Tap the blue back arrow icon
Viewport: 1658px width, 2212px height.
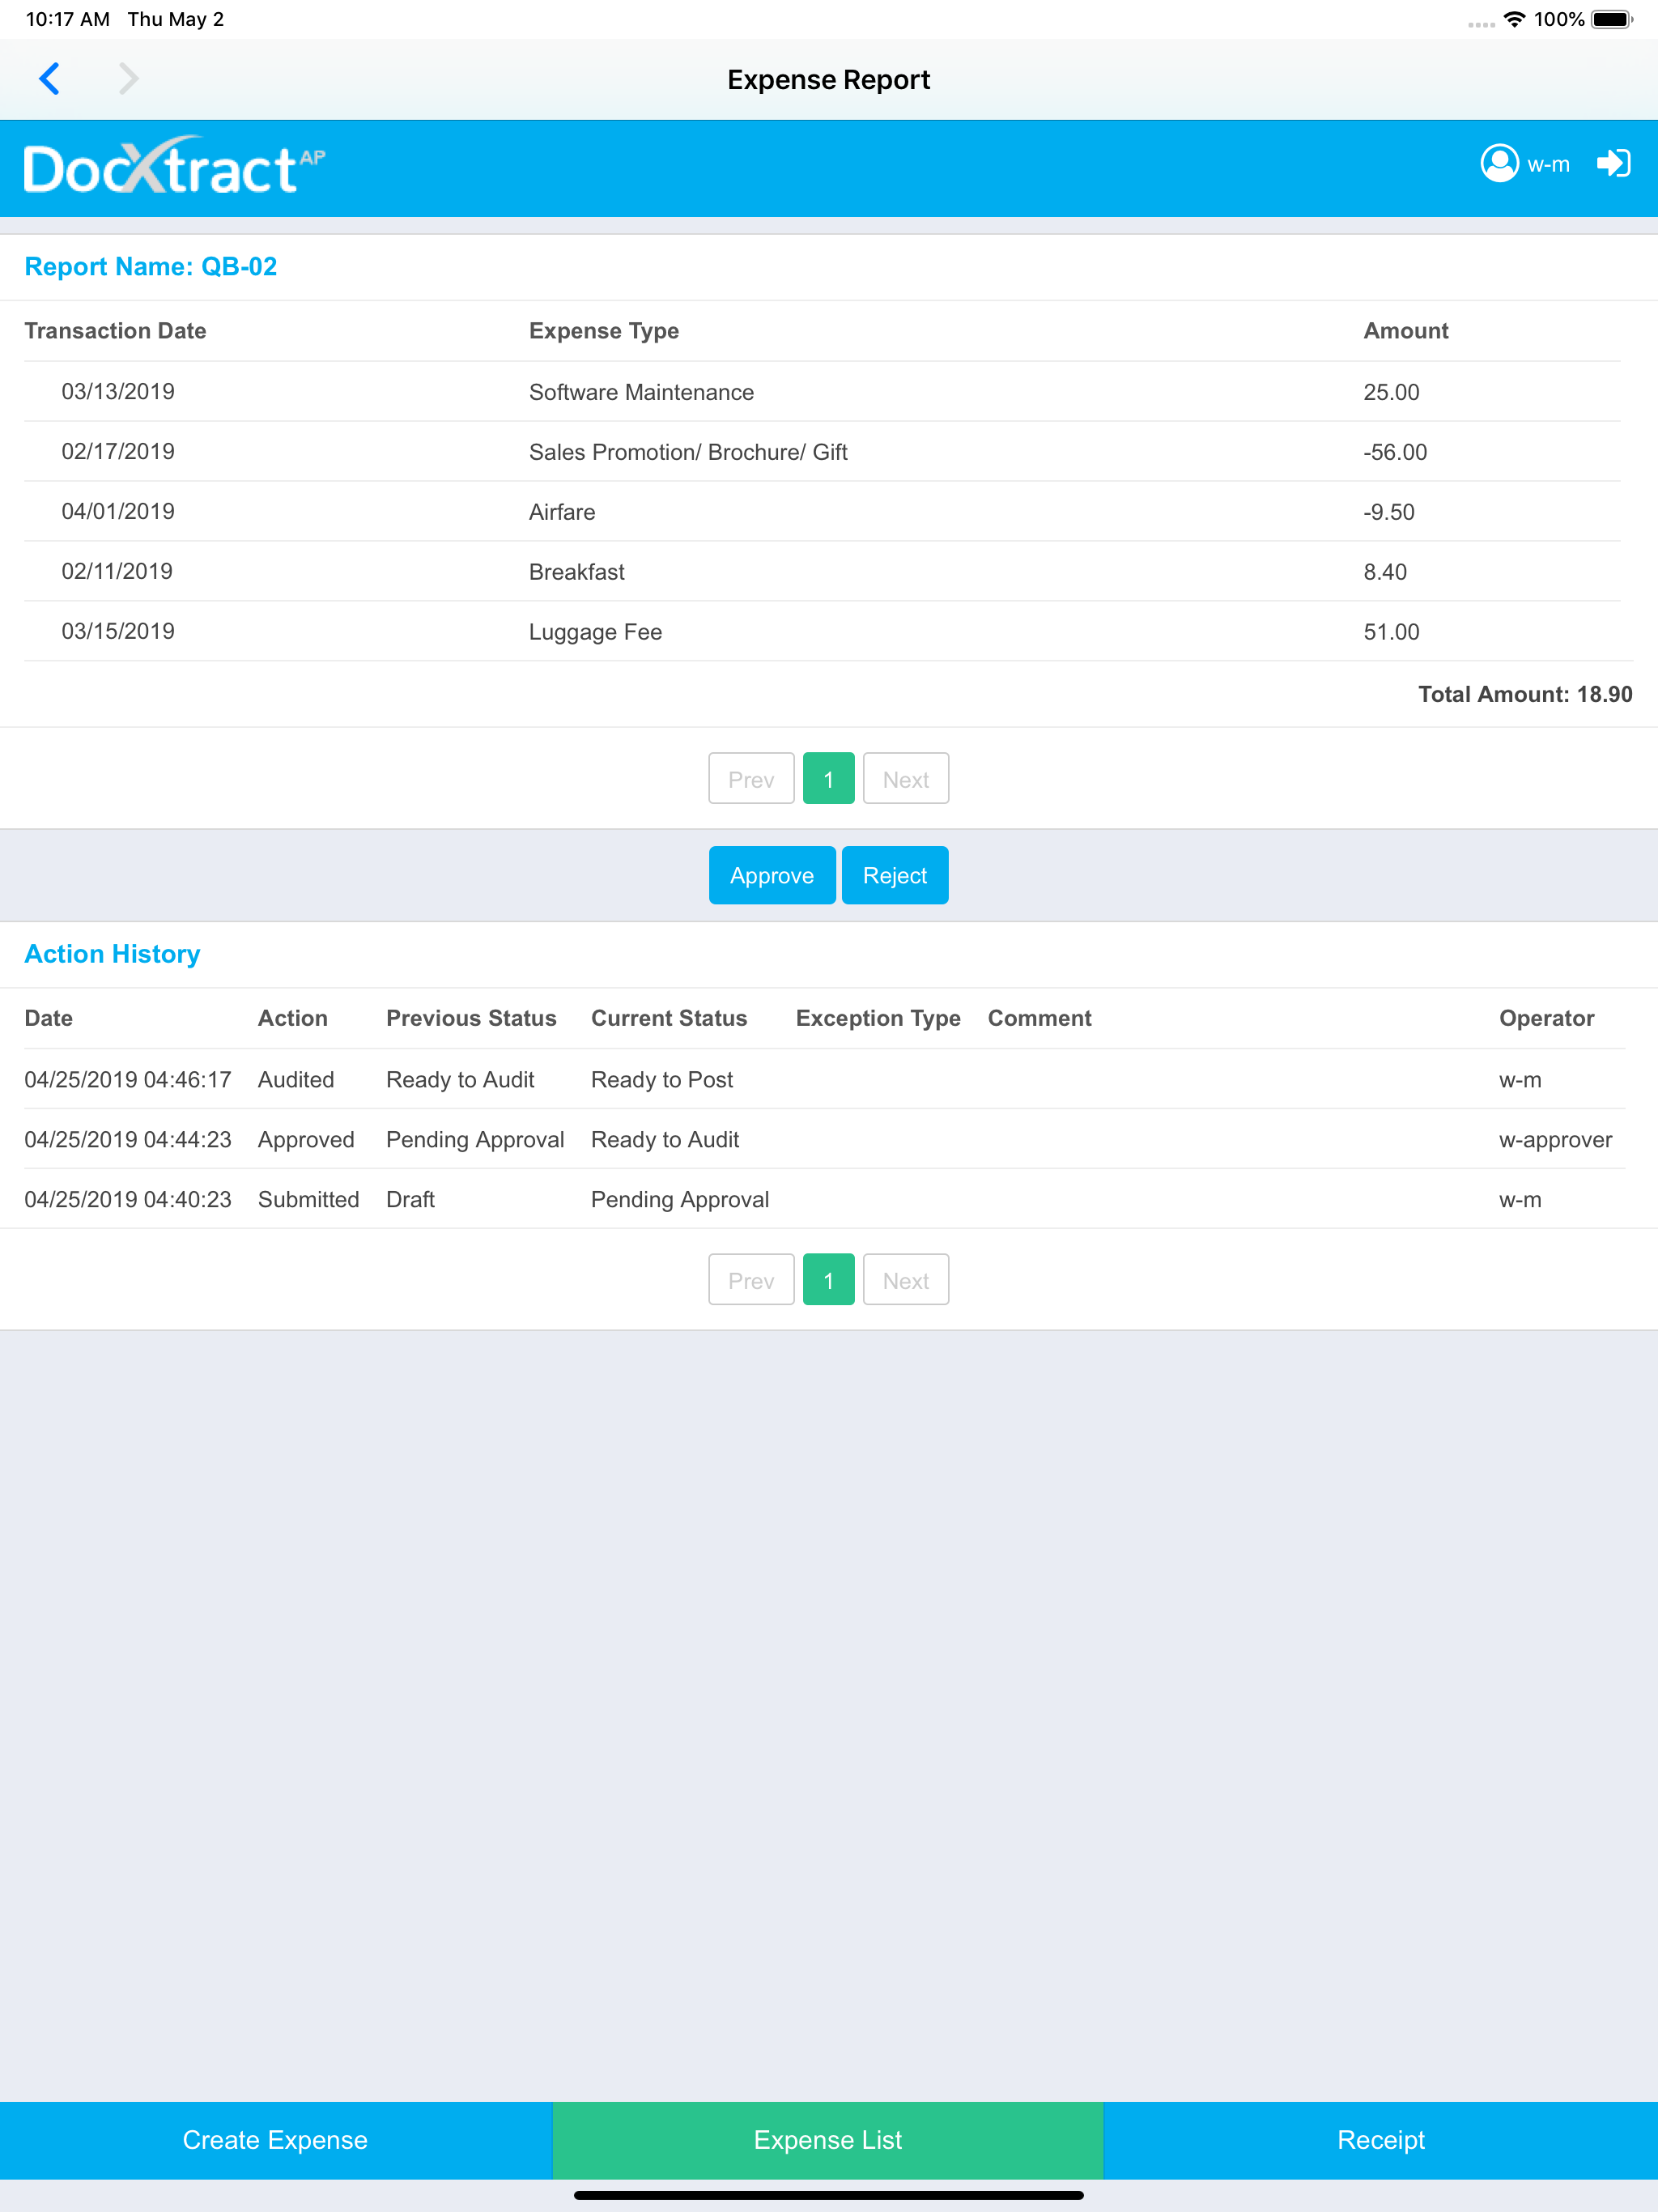coord(50,78)
